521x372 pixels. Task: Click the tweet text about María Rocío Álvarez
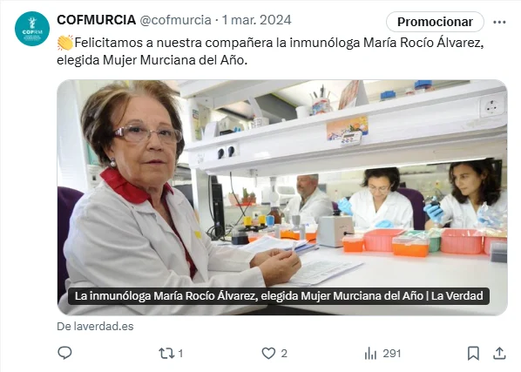tap(270, 51)
